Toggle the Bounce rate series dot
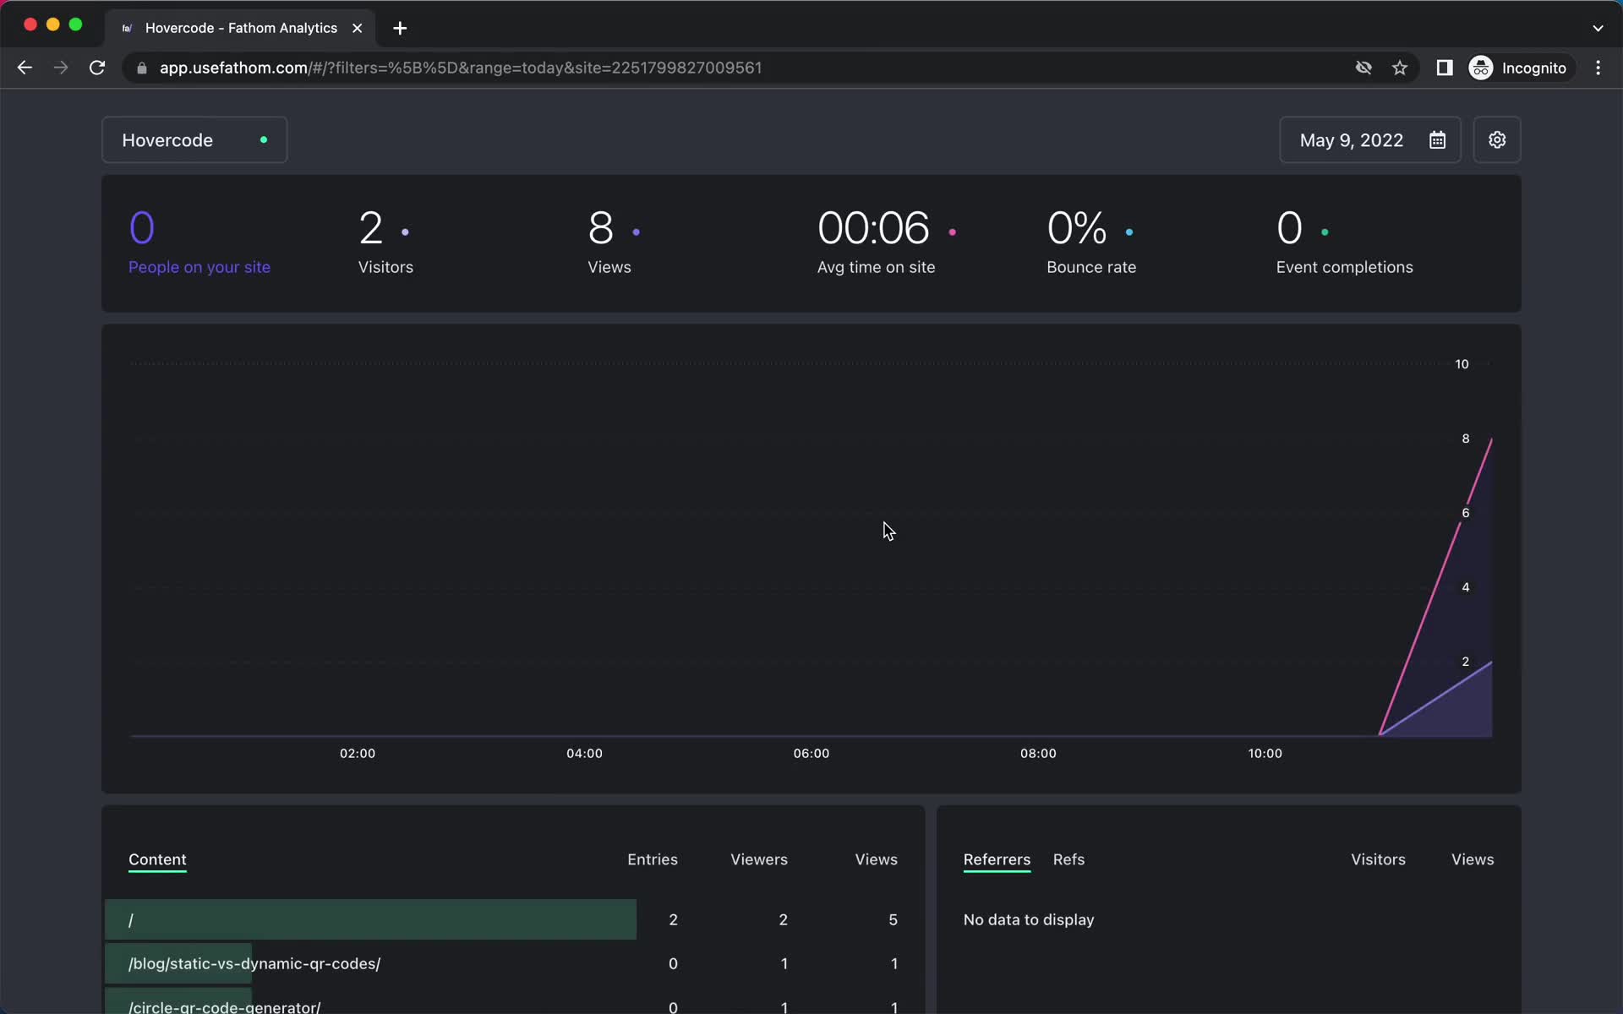The image size is (1623, 1014). click(1129, 232)
